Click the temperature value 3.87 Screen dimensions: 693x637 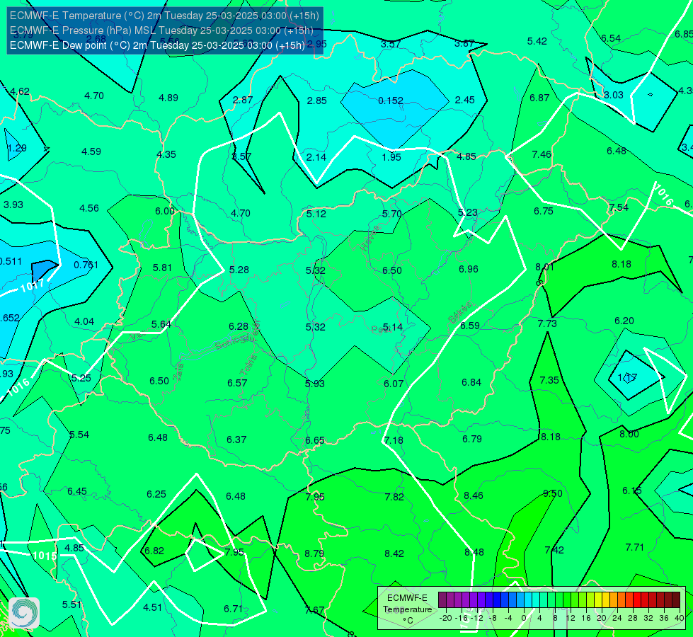464,43
